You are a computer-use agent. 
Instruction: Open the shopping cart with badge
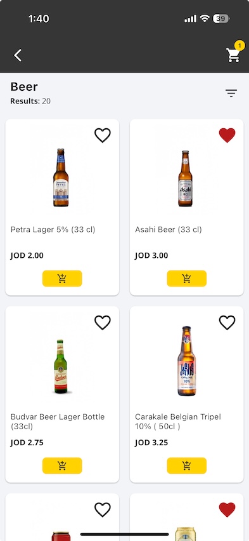pyautogui.click(x=234, y=53)
